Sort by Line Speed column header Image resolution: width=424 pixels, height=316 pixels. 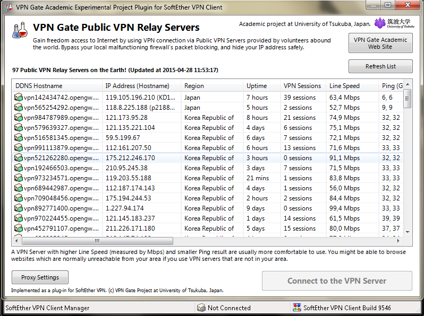[x=352, y=86]
